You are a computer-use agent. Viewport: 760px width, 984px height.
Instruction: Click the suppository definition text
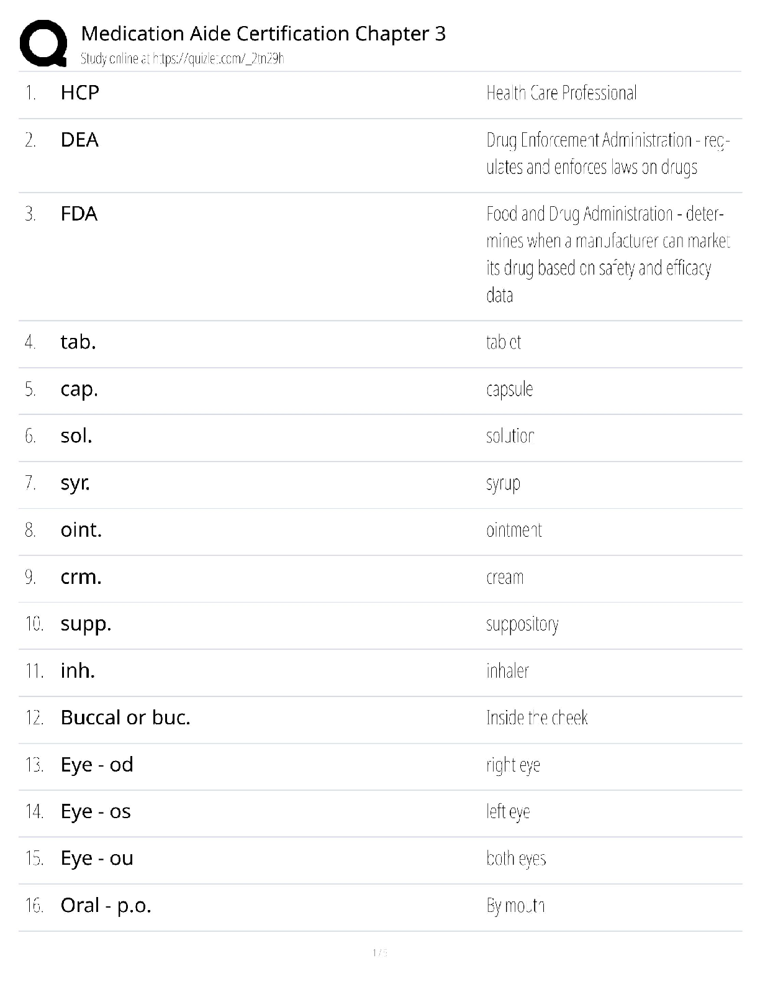tap(522, 624)
